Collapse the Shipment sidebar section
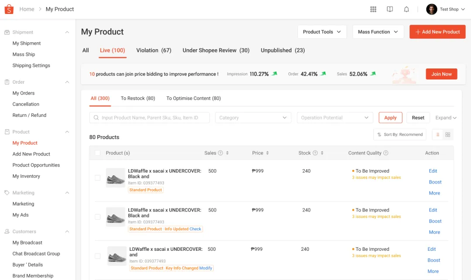Screen dimensions: 471x280 click(67, 32)
